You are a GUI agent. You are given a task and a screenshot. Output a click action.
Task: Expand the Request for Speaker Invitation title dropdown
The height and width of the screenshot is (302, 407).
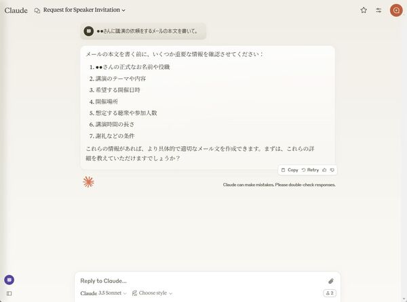click(x=84, y=10)
